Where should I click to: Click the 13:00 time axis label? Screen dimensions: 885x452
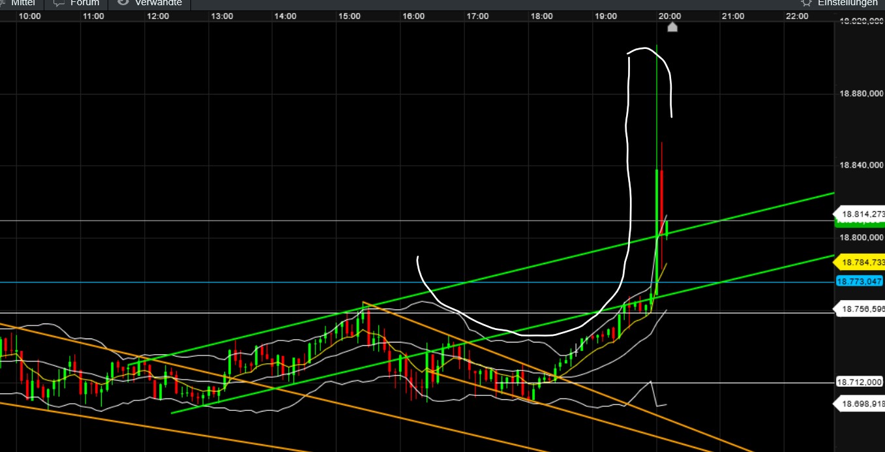[222, 16]
